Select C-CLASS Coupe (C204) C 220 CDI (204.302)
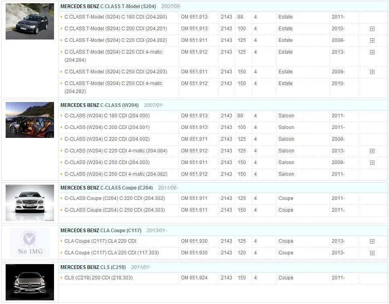 [114, 198]
